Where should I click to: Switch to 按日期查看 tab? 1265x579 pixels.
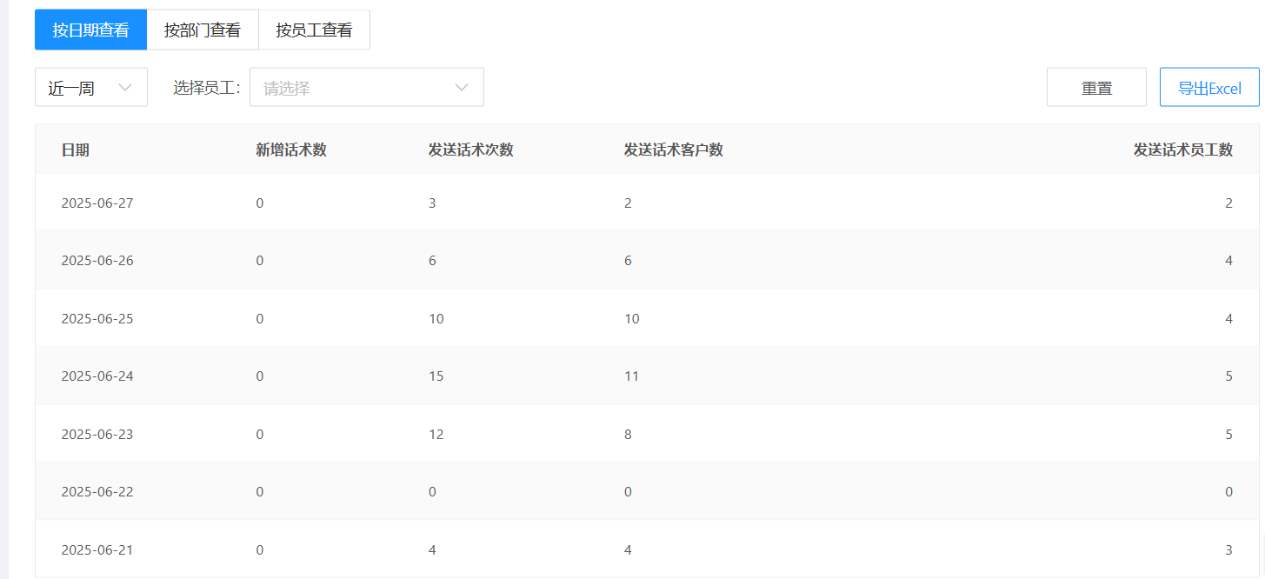(x=90, y=30)
